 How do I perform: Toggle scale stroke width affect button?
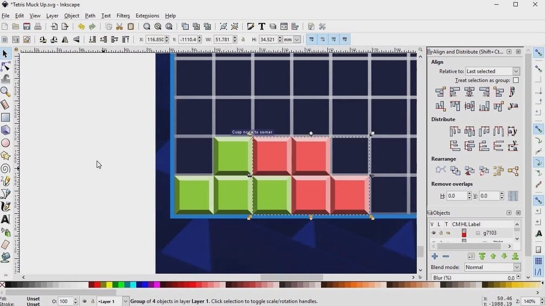click(311, 40)
